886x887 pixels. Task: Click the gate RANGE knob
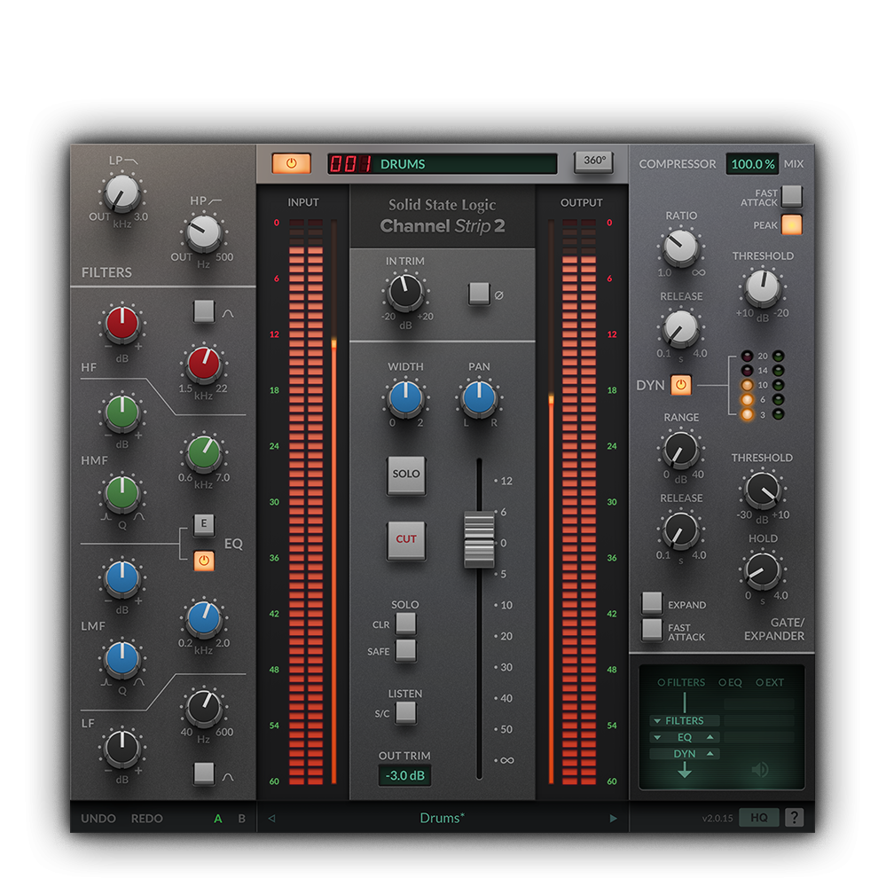pos(680,450)
